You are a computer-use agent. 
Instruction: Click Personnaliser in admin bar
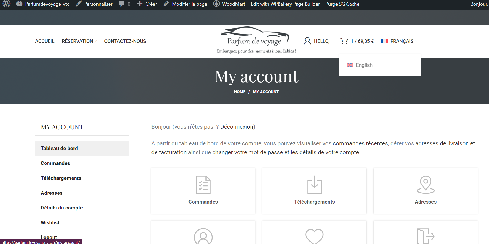tap(98, 4)
